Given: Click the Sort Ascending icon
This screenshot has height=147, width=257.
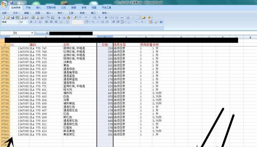Looking at the screenshot, I should click(112, 18).
